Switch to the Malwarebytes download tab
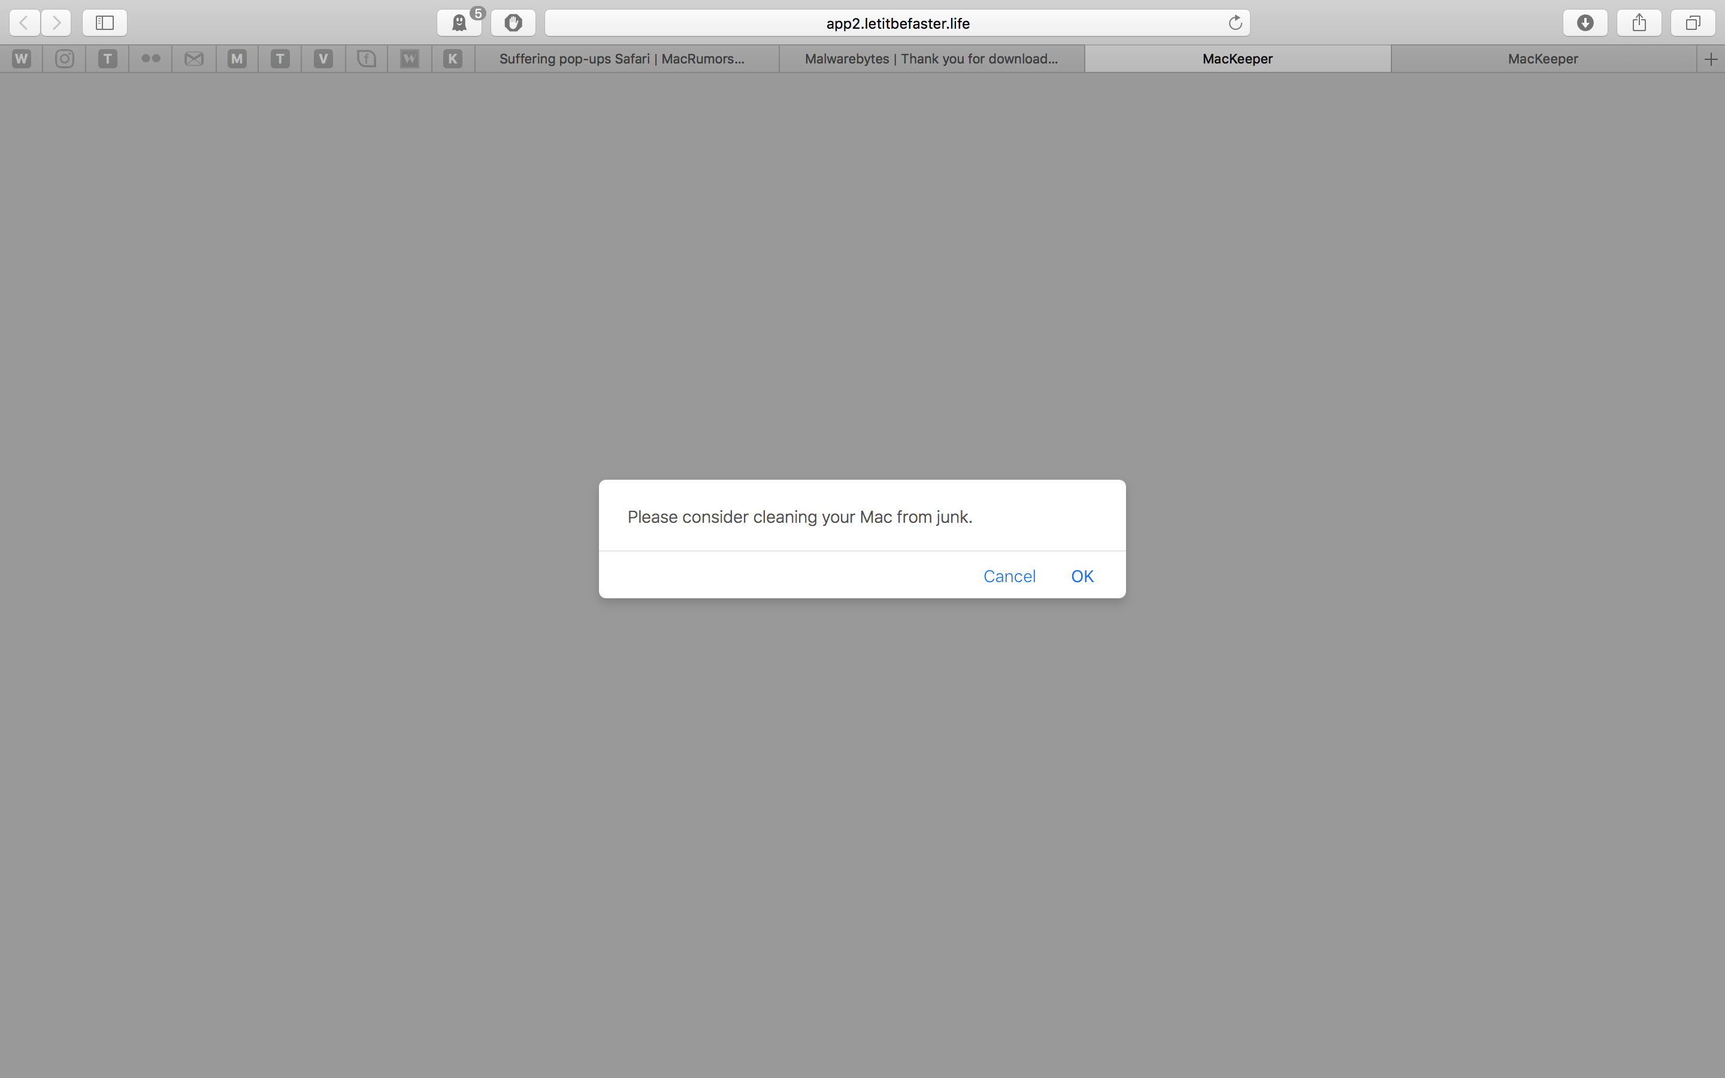Image resolution: width=1725 pixels, height=1078 pixels. click(931, 59)
